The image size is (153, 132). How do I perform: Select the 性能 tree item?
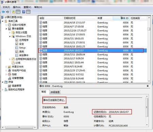click(14, 74)
